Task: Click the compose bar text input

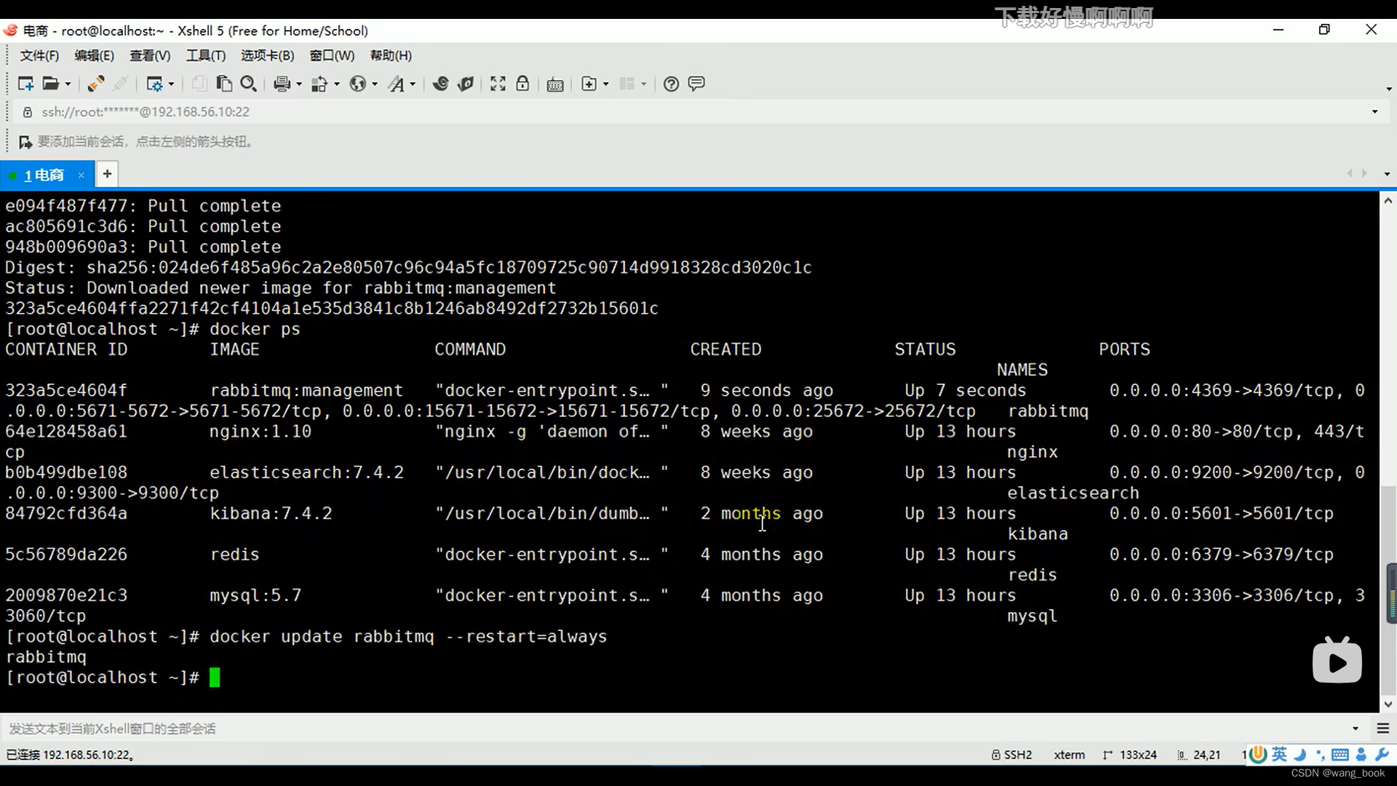Action: pyautogui.click(x=677, y=729)
